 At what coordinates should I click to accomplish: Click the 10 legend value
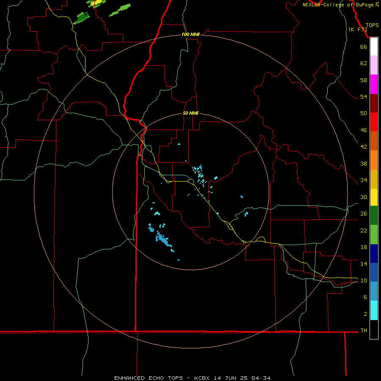pos(364,281)
